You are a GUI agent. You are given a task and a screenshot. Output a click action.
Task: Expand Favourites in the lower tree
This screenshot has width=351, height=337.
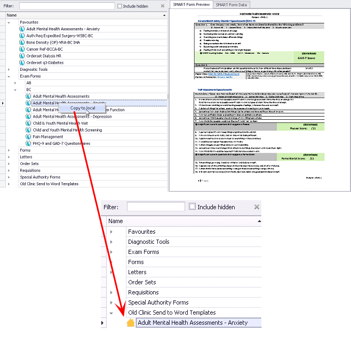tap(111, 232)
